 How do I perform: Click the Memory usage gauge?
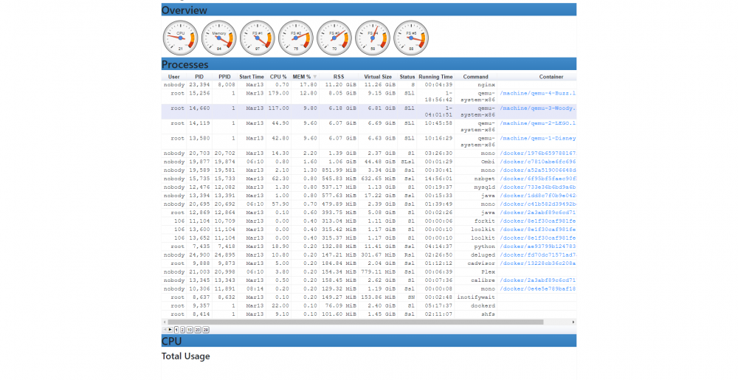click(219, 38)
